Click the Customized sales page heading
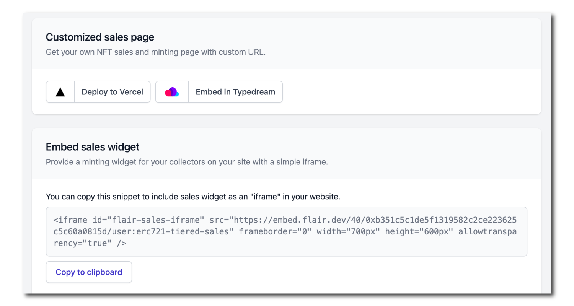The width and height of the screenshot is (574, 306). pyautogui.click(x=100, y=37)
